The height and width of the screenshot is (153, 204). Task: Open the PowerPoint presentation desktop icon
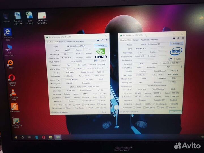click(x=42, y=18)
